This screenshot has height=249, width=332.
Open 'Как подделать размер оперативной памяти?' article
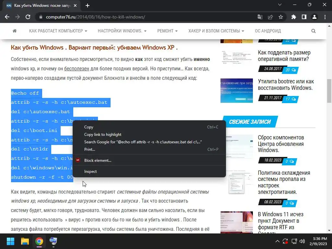pyautogui.click(x=284, y=56)
